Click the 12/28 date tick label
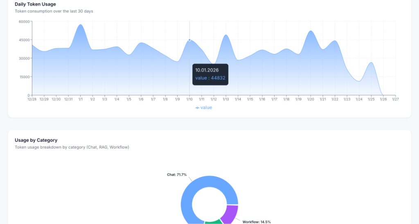 (x=32, y=99)
